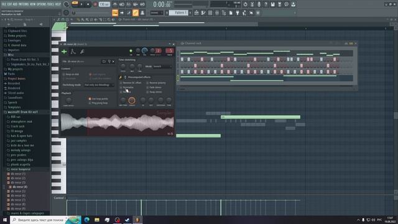The image size is (398, 224).
Task: Click the sample waveform preview
Action: point(118,123)
